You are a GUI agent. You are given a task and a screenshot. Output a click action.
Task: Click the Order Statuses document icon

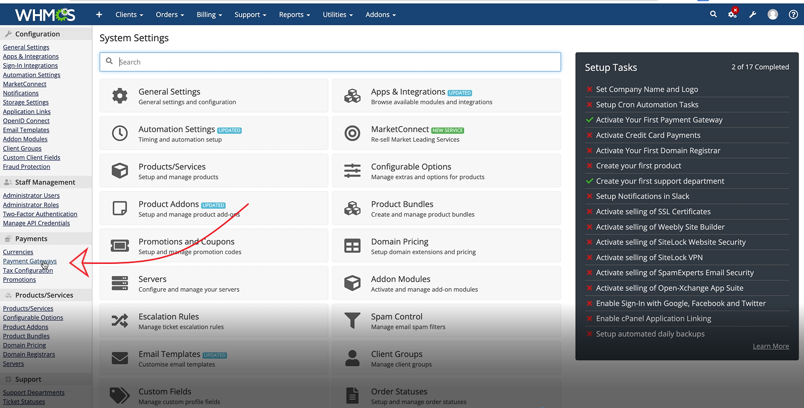coord(352,395)
